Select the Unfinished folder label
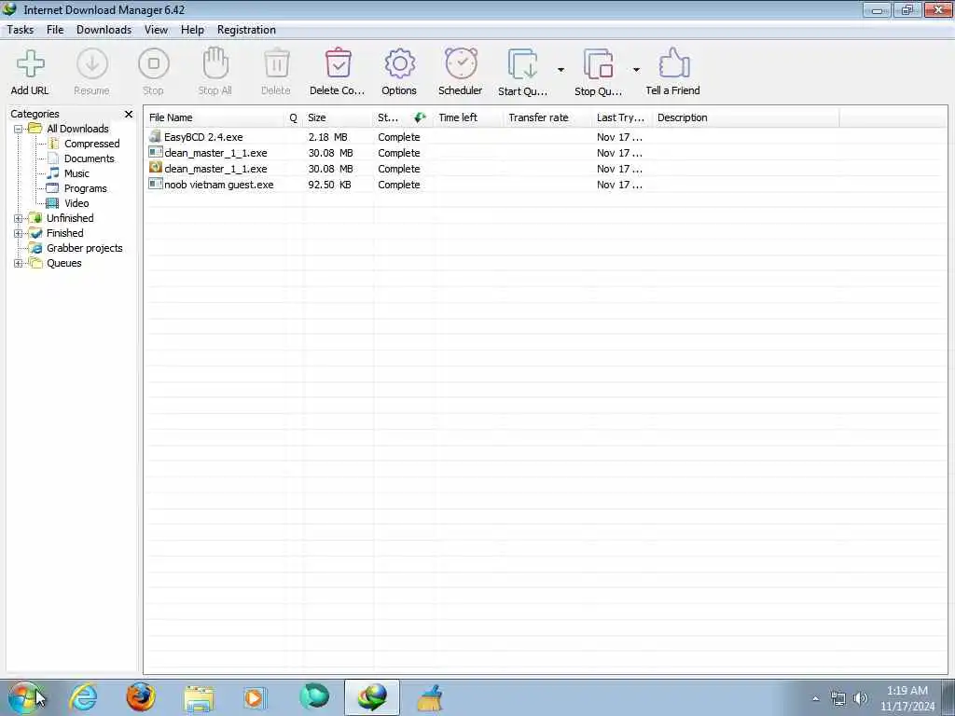The image size is (955, 716). pyautogui.click(x=70, y=218)
